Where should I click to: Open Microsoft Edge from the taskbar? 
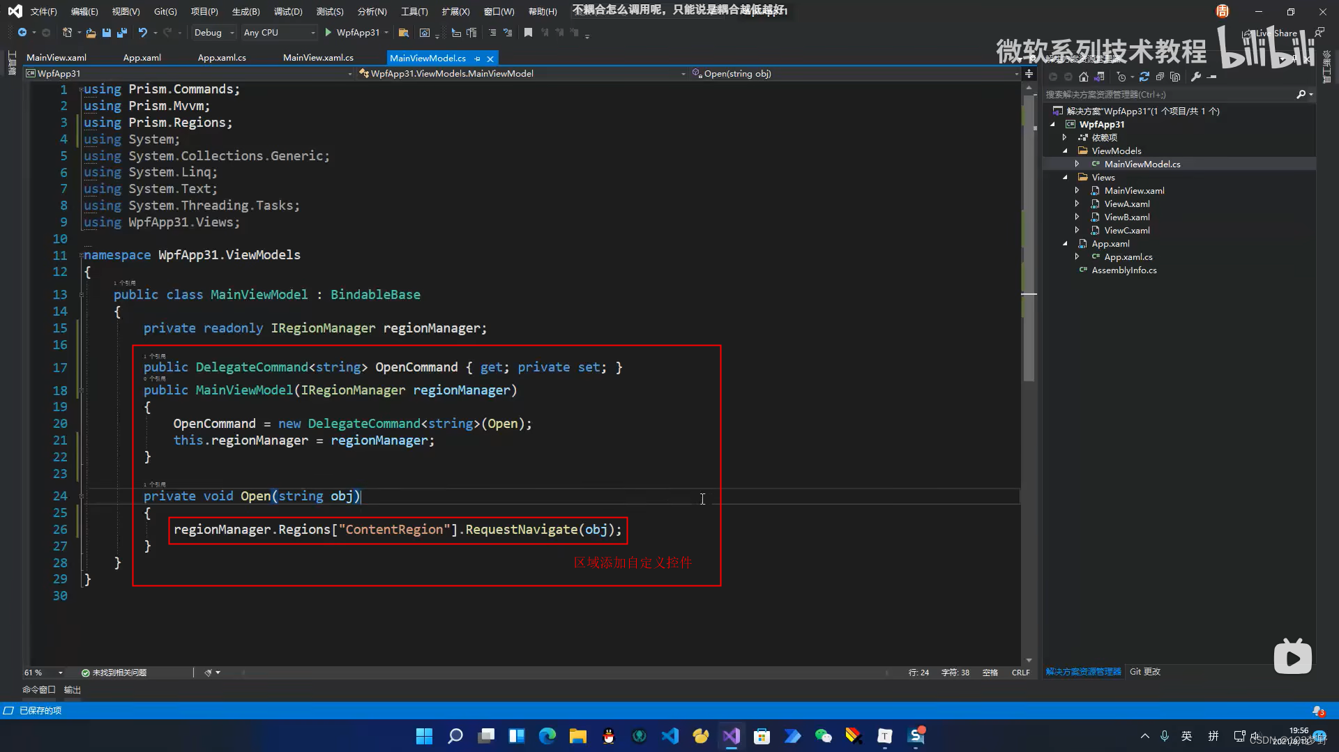pos(547,736)
